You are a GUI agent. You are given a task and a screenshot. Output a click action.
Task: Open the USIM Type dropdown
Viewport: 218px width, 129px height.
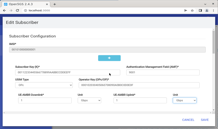coord(44,85)
